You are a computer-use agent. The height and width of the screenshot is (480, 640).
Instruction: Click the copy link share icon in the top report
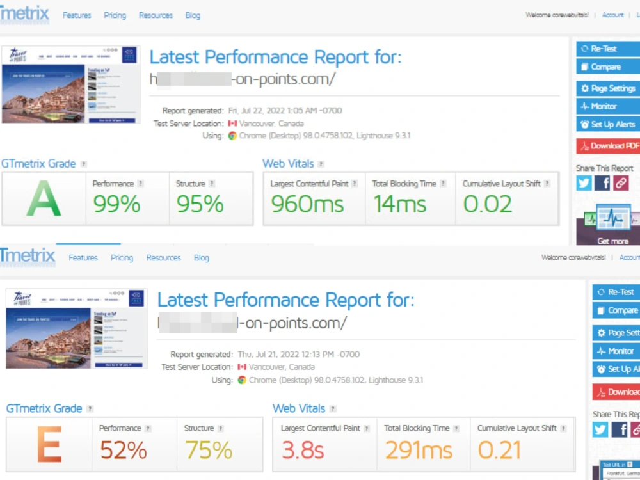coord(620,183)
